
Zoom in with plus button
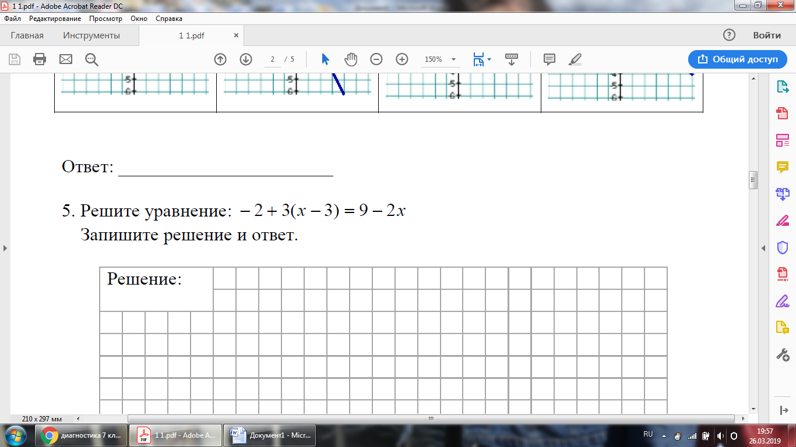402,59
